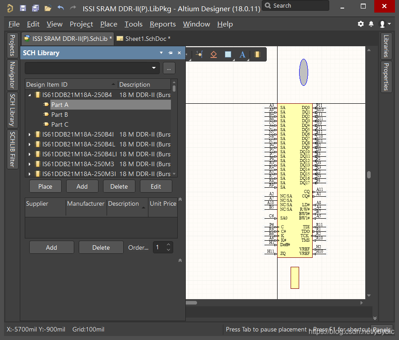Click the supplier link Add button
Viewport: 399px width, 340px height.
[52, 247]
